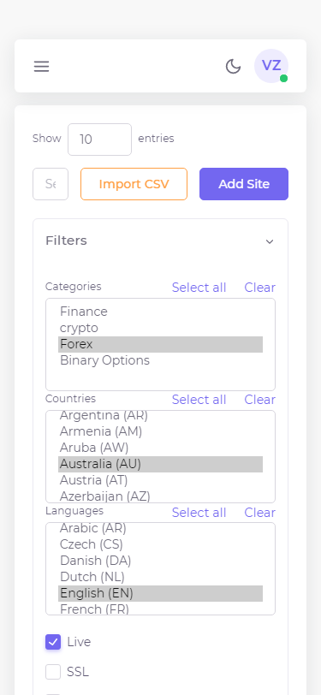Select Binary Options category

161,360
